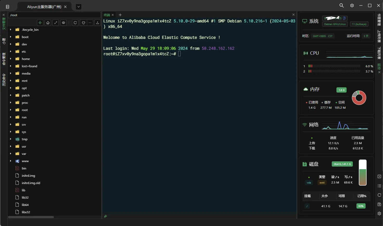Add a new terminal tab with plus button
The width and height of the screenshot is (383, 226).
(120, 15)
